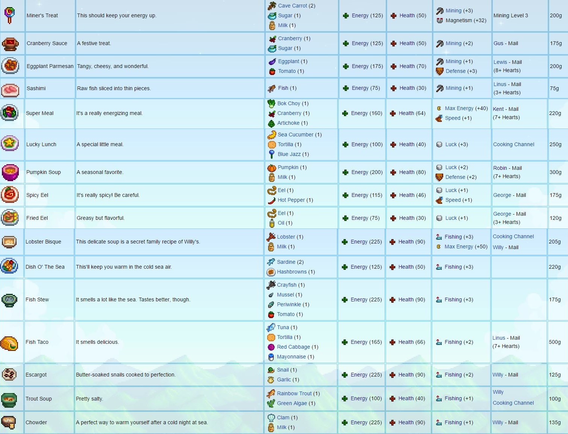The image size is (568, 434).
Task: Open the Artichoke ingredient link
Action: pos(288,123)
